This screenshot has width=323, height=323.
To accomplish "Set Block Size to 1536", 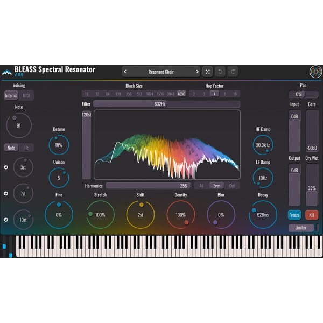I will (x=160, y=94).
